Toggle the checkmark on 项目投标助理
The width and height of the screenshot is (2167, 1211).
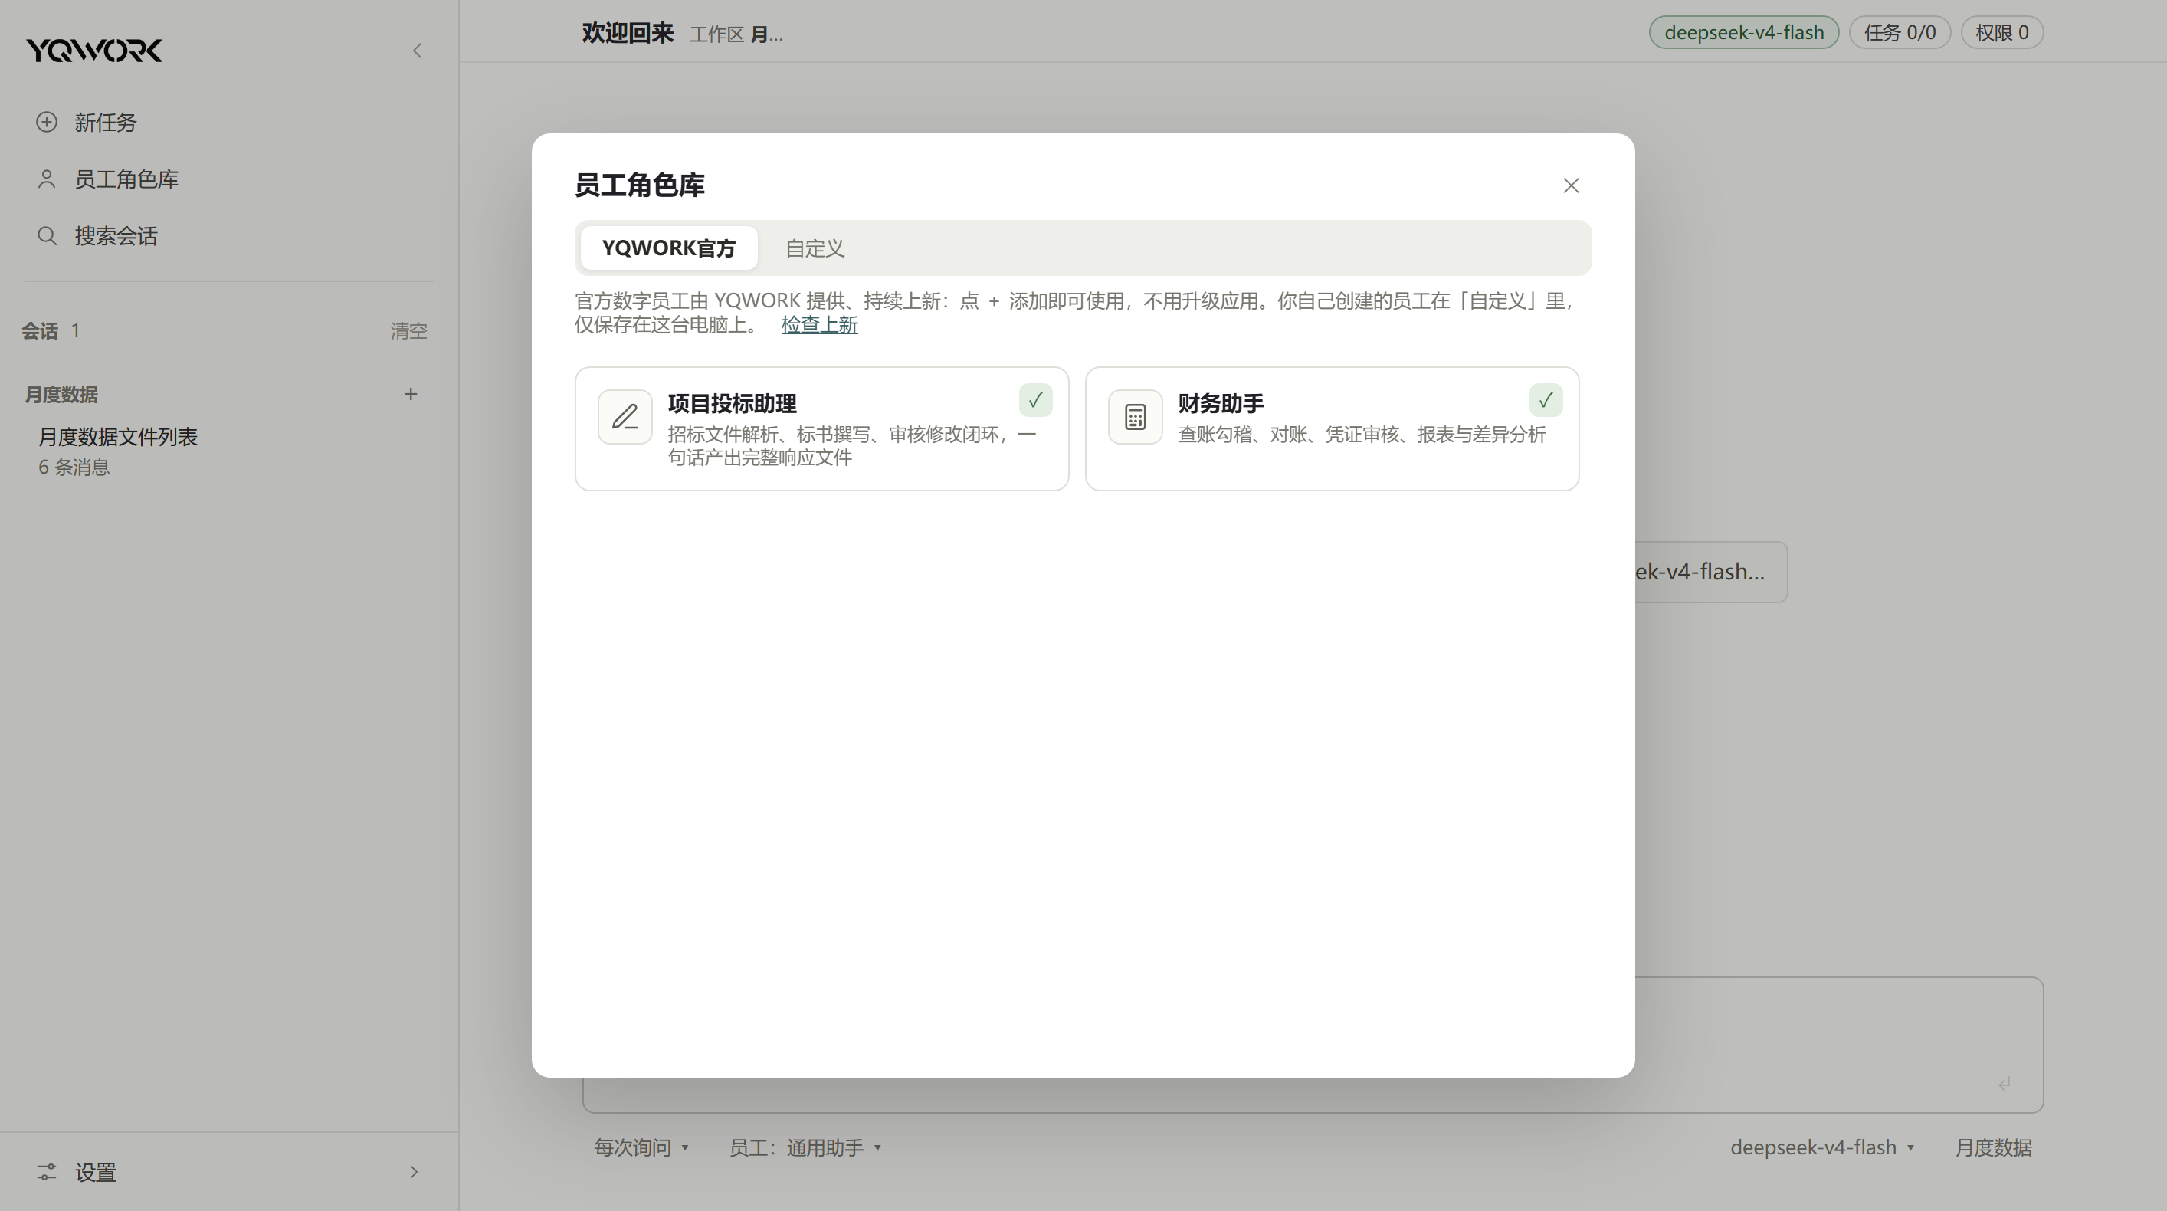tap(1035, 401)
